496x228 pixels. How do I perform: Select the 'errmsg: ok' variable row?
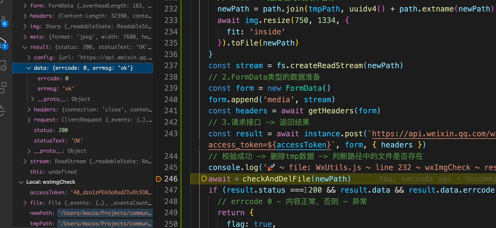coord(56,89)
